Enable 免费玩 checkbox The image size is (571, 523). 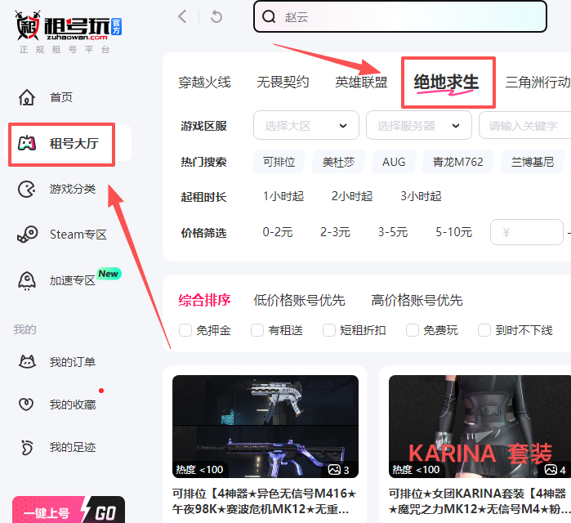[x=413, y=330]
